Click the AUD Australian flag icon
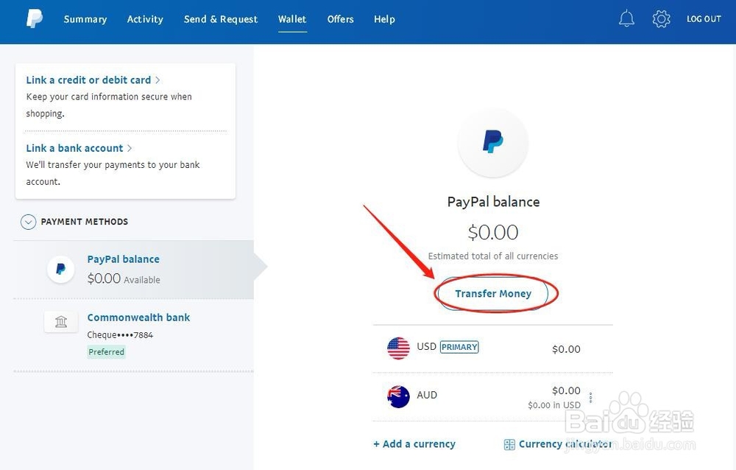The image size is (736, 470). pyautogui.click(x=398, y=396)
